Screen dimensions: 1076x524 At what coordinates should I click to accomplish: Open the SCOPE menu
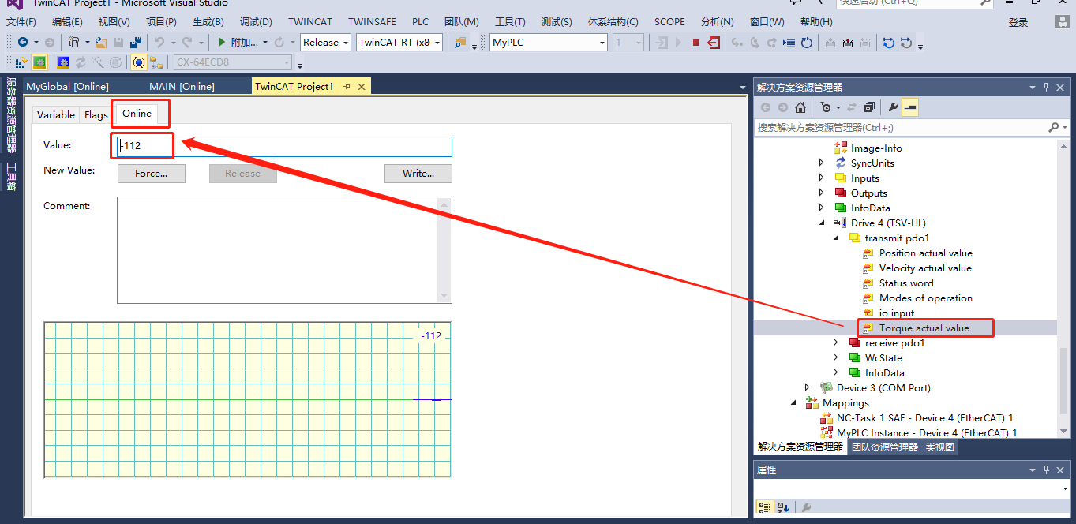coord(669,22)
